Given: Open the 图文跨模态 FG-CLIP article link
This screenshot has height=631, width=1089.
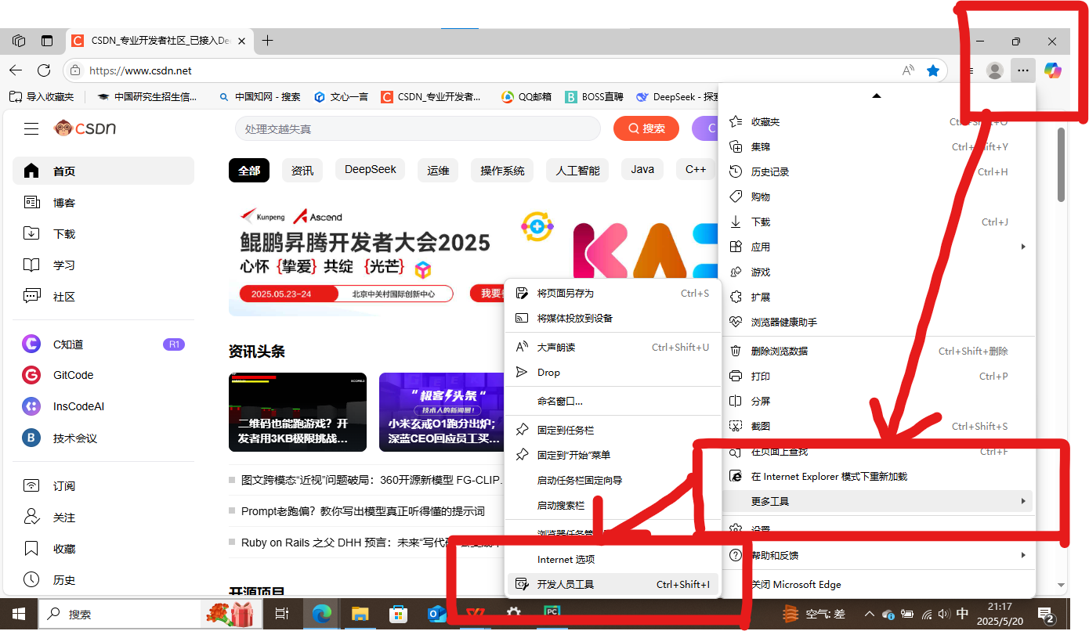Looking at the screenshot, I should pyautogui.click(x=372, y=480).
